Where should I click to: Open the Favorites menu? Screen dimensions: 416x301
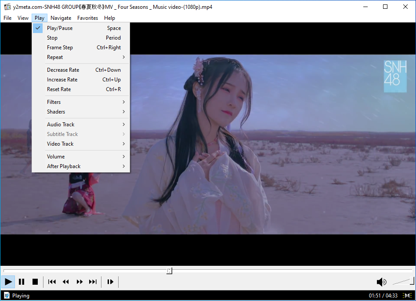pyautogui.click(x=87, y=18)
